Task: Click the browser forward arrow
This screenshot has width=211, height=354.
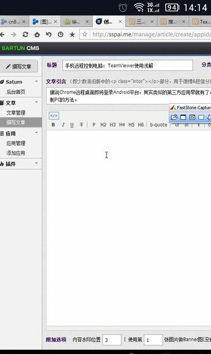Action: pos(13,35)
